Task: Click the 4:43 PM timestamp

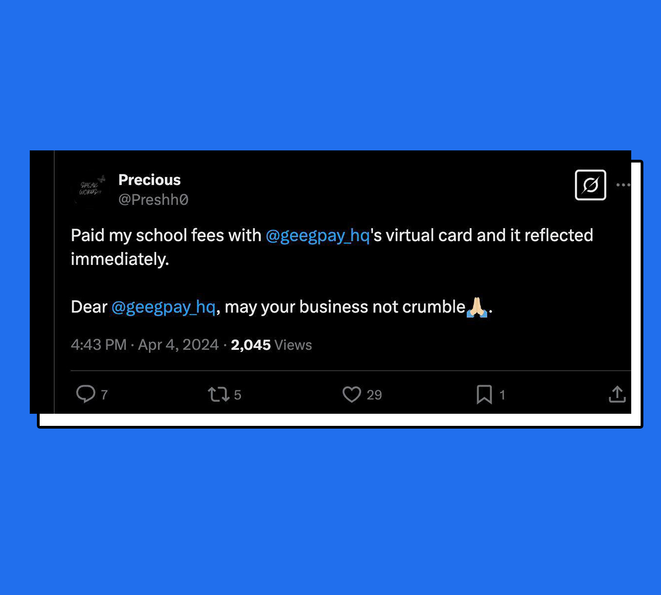Action: click(x=99, y=345)
